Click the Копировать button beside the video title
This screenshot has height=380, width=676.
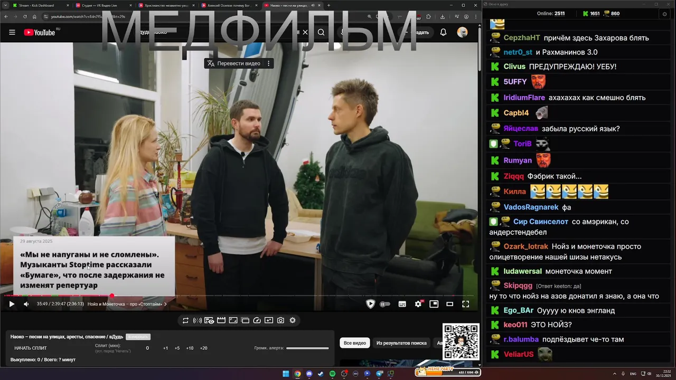pyautogui.click(x=138, y=337)
